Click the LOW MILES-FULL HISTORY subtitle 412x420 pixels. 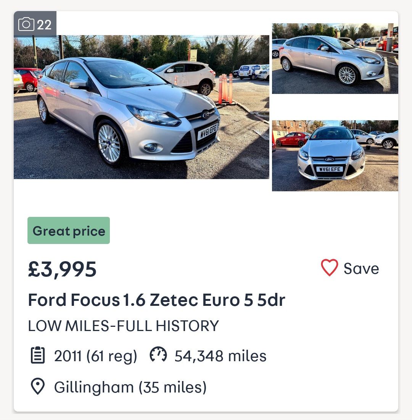point(124,326)
